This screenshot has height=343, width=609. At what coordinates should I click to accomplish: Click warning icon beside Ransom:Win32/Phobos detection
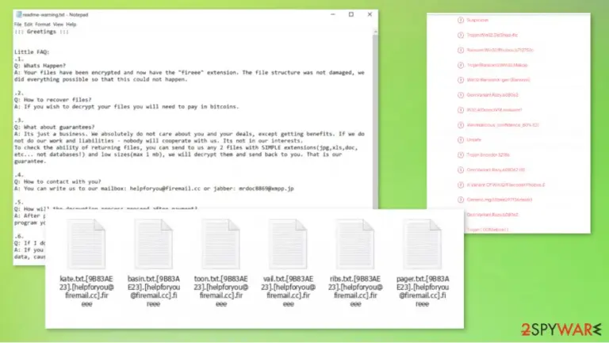(461, 50)
